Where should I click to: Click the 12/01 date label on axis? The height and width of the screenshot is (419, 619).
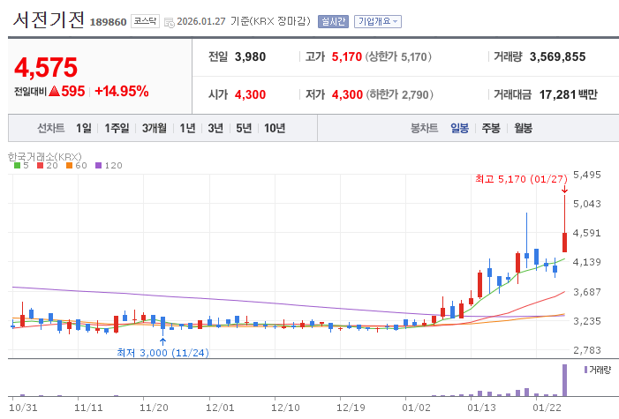coord(220,408)
